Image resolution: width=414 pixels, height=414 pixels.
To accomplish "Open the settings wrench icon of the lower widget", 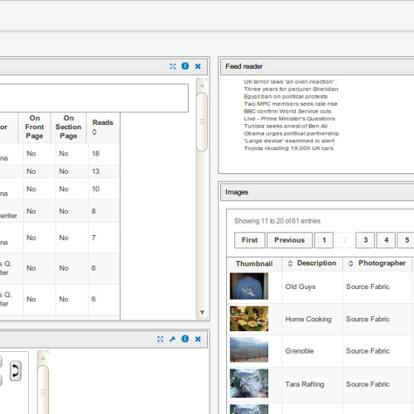I will coord(172,339).
